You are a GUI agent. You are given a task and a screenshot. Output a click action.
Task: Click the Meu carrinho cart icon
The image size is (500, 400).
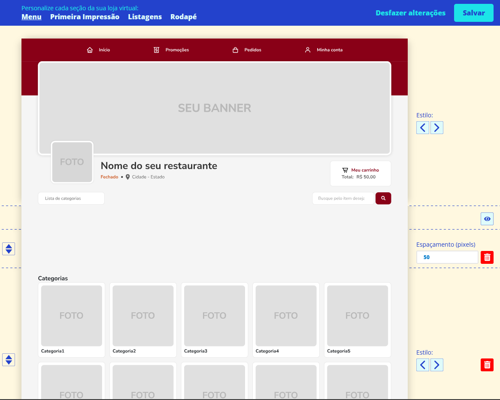click(345, 170)
